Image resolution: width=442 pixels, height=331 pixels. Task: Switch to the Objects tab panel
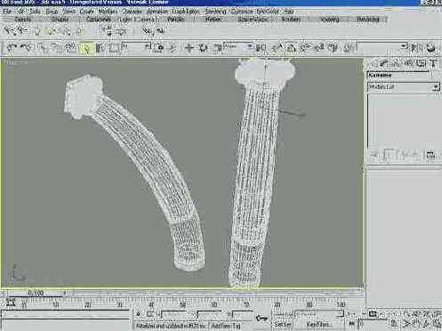click(22, 20)
